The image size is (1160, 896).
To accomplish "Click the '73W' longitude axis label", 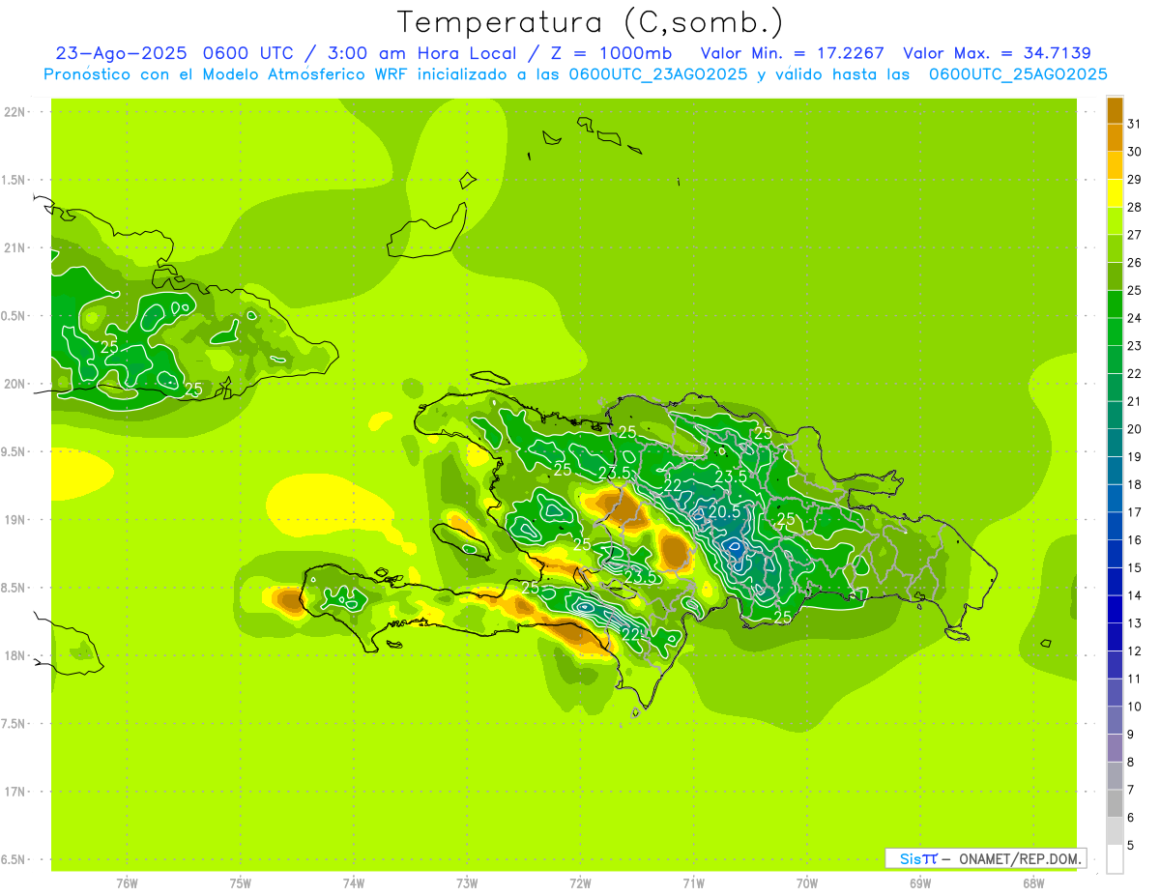I will 467,883.
